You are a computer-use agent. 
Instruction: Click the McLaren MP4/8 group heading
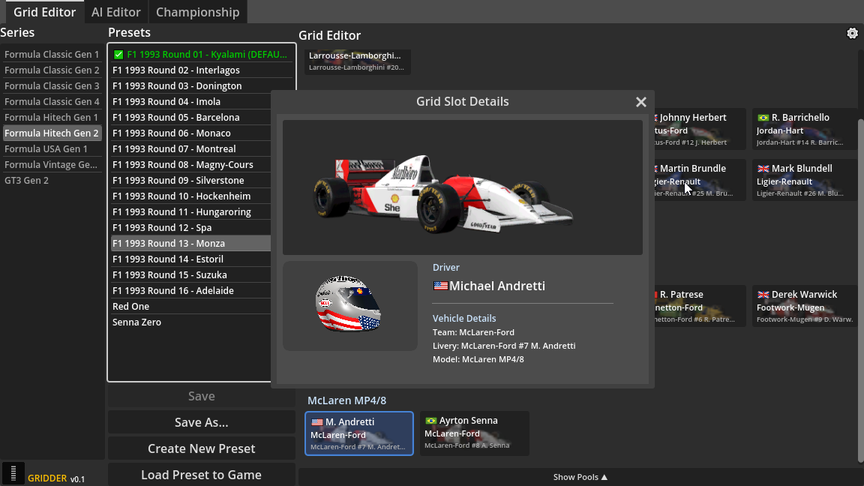pos(346,400)
